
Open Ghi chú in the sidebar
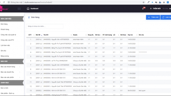(3, 51)
